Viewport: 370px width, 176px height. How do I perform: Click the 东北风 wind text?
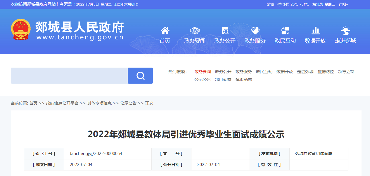click(x=317, y=4)
